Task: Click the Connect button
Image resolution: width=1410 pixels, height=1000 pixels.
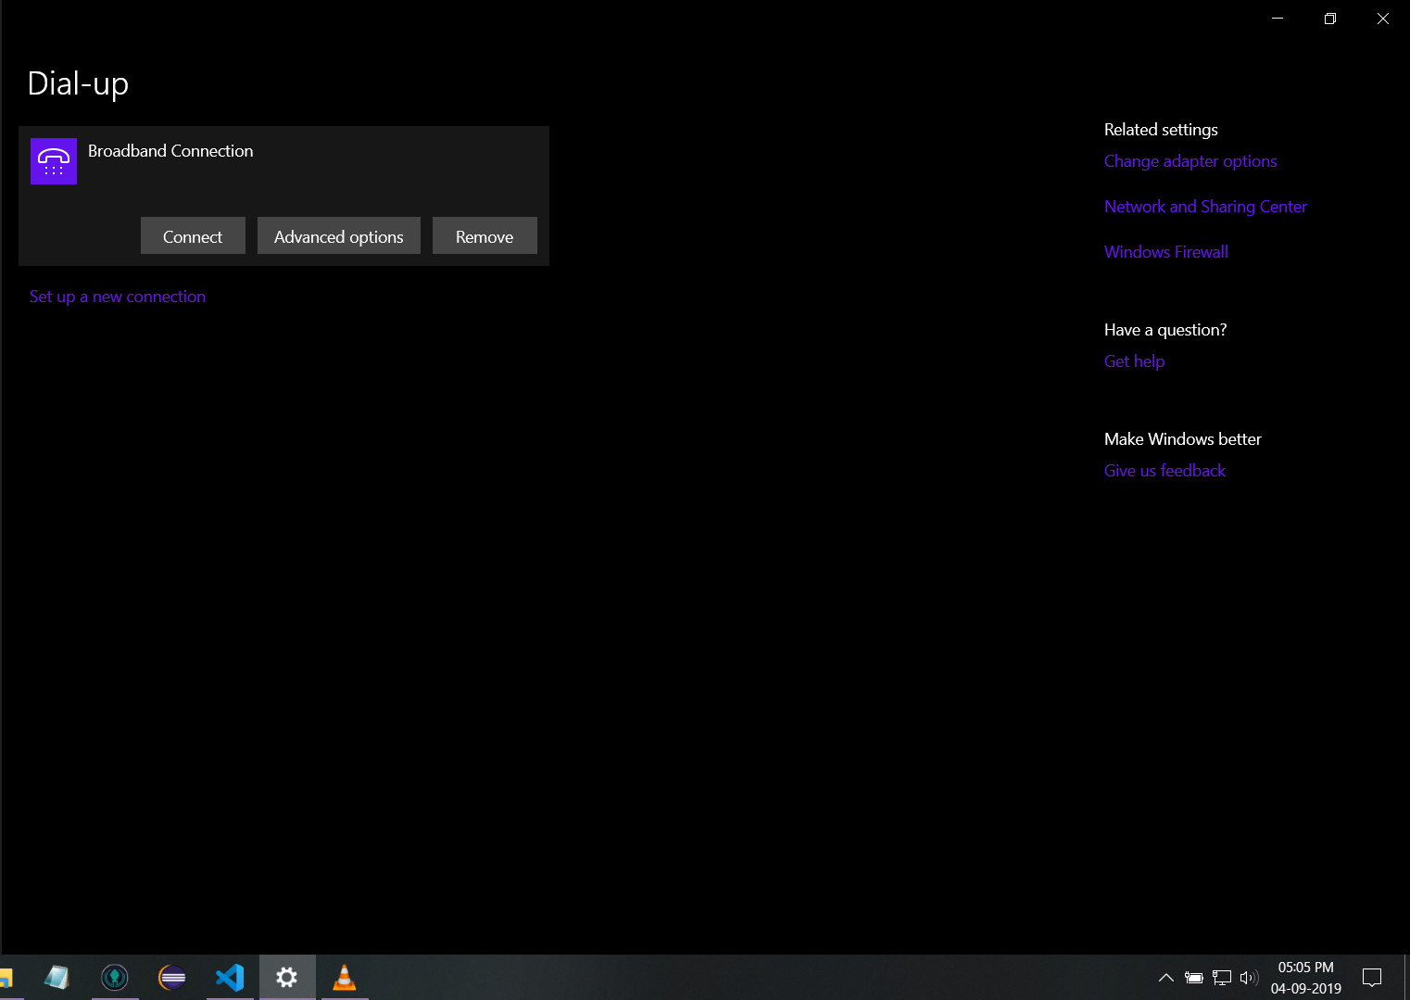Action: point(193,235)
